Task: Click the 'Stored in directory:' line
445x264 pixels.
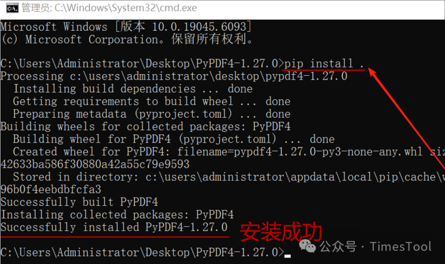Action: click(229, 177)
